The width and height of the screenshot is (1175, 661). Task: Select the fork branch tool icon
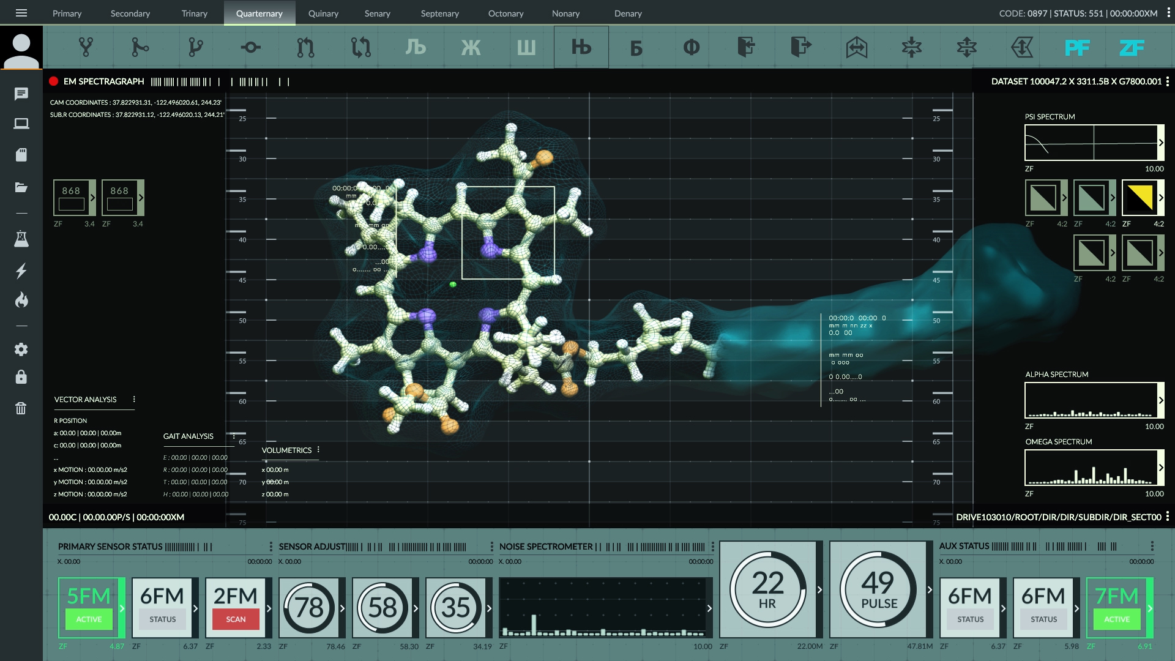[86, 47]
